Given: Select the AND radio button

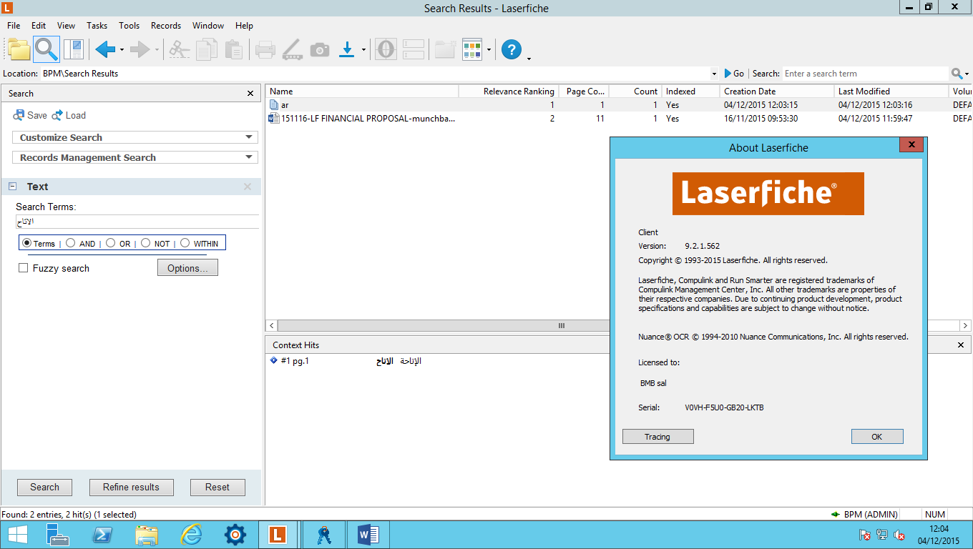Looking at the screenshot, I should 70,243.
